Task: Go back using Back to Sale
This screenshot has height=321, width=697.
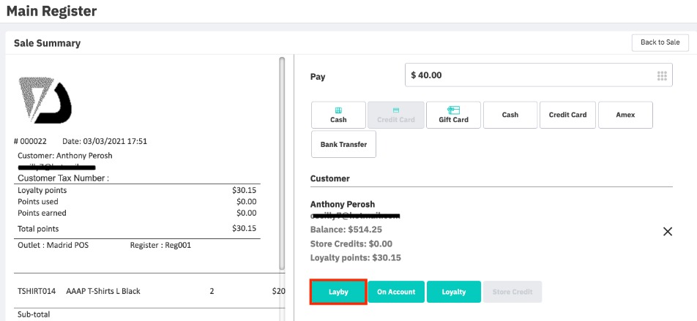Action: (x=660, y=42)
